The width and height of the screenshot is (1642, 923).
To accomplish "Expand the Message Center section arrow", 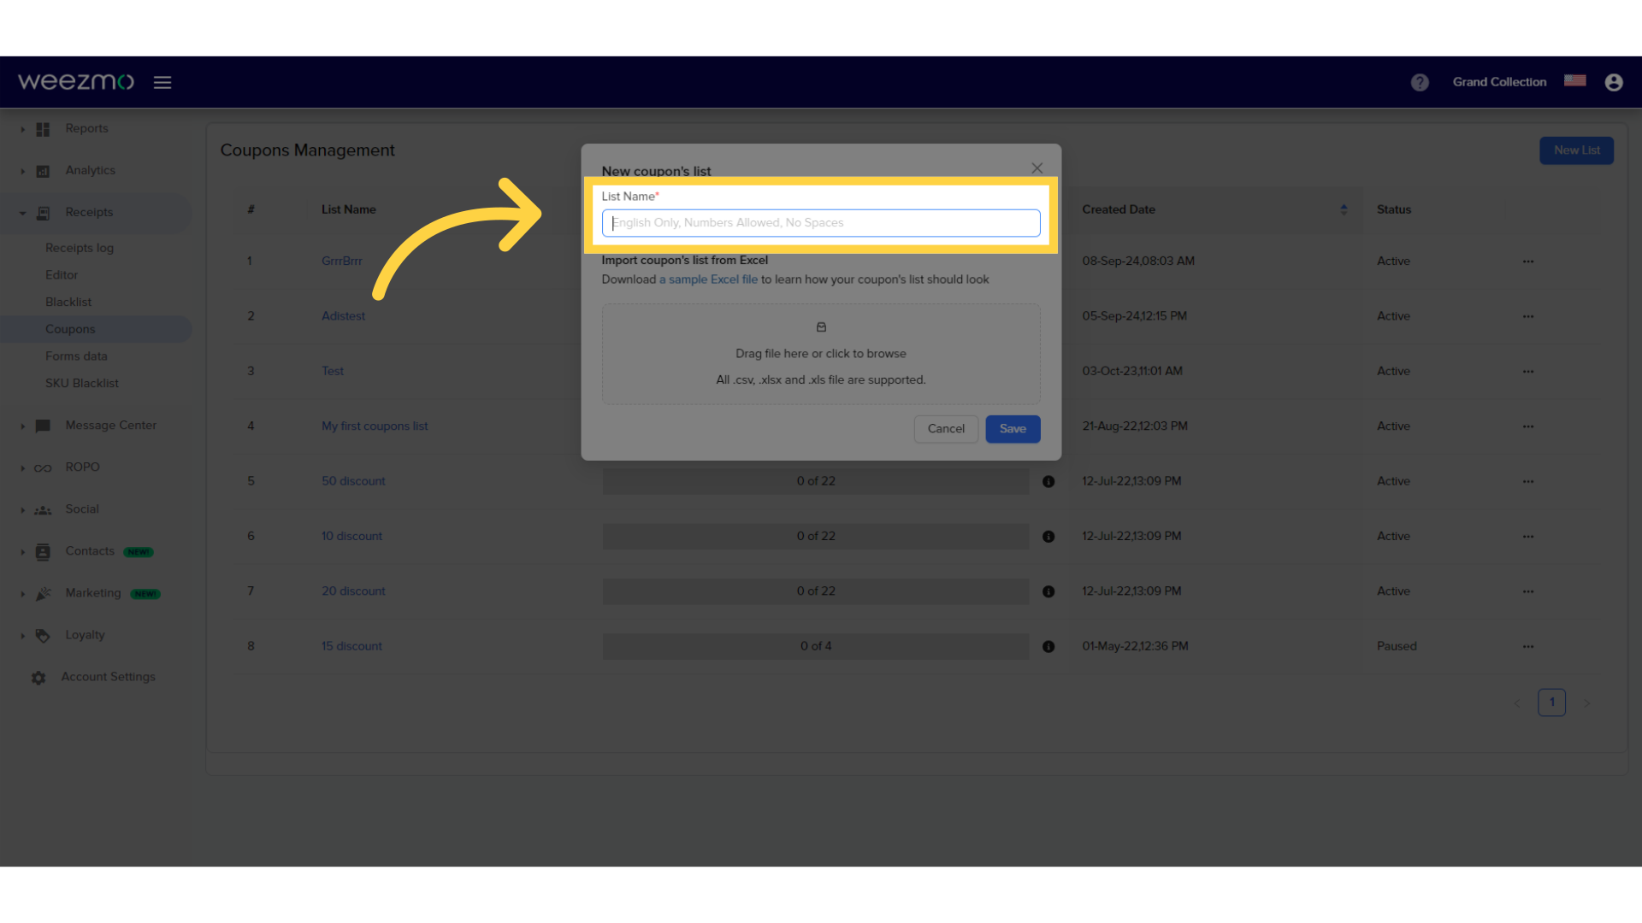I will point(23,426).
